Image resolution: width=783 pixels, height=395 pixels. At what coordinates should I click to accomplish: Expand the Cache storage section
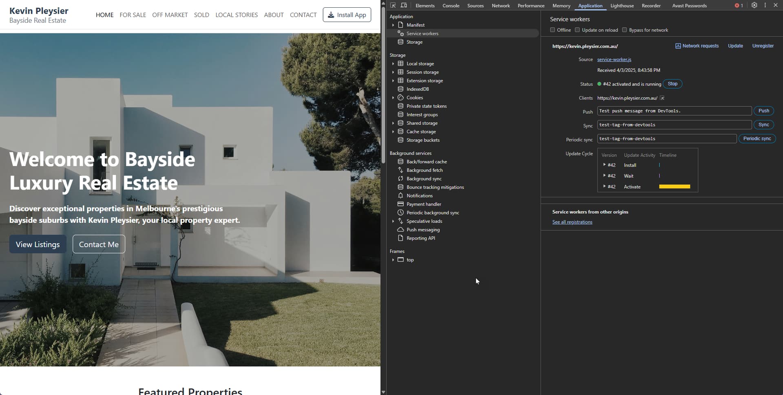coord(393,132)
